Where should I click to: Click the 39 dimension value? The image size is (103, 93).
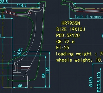point(19,54)
